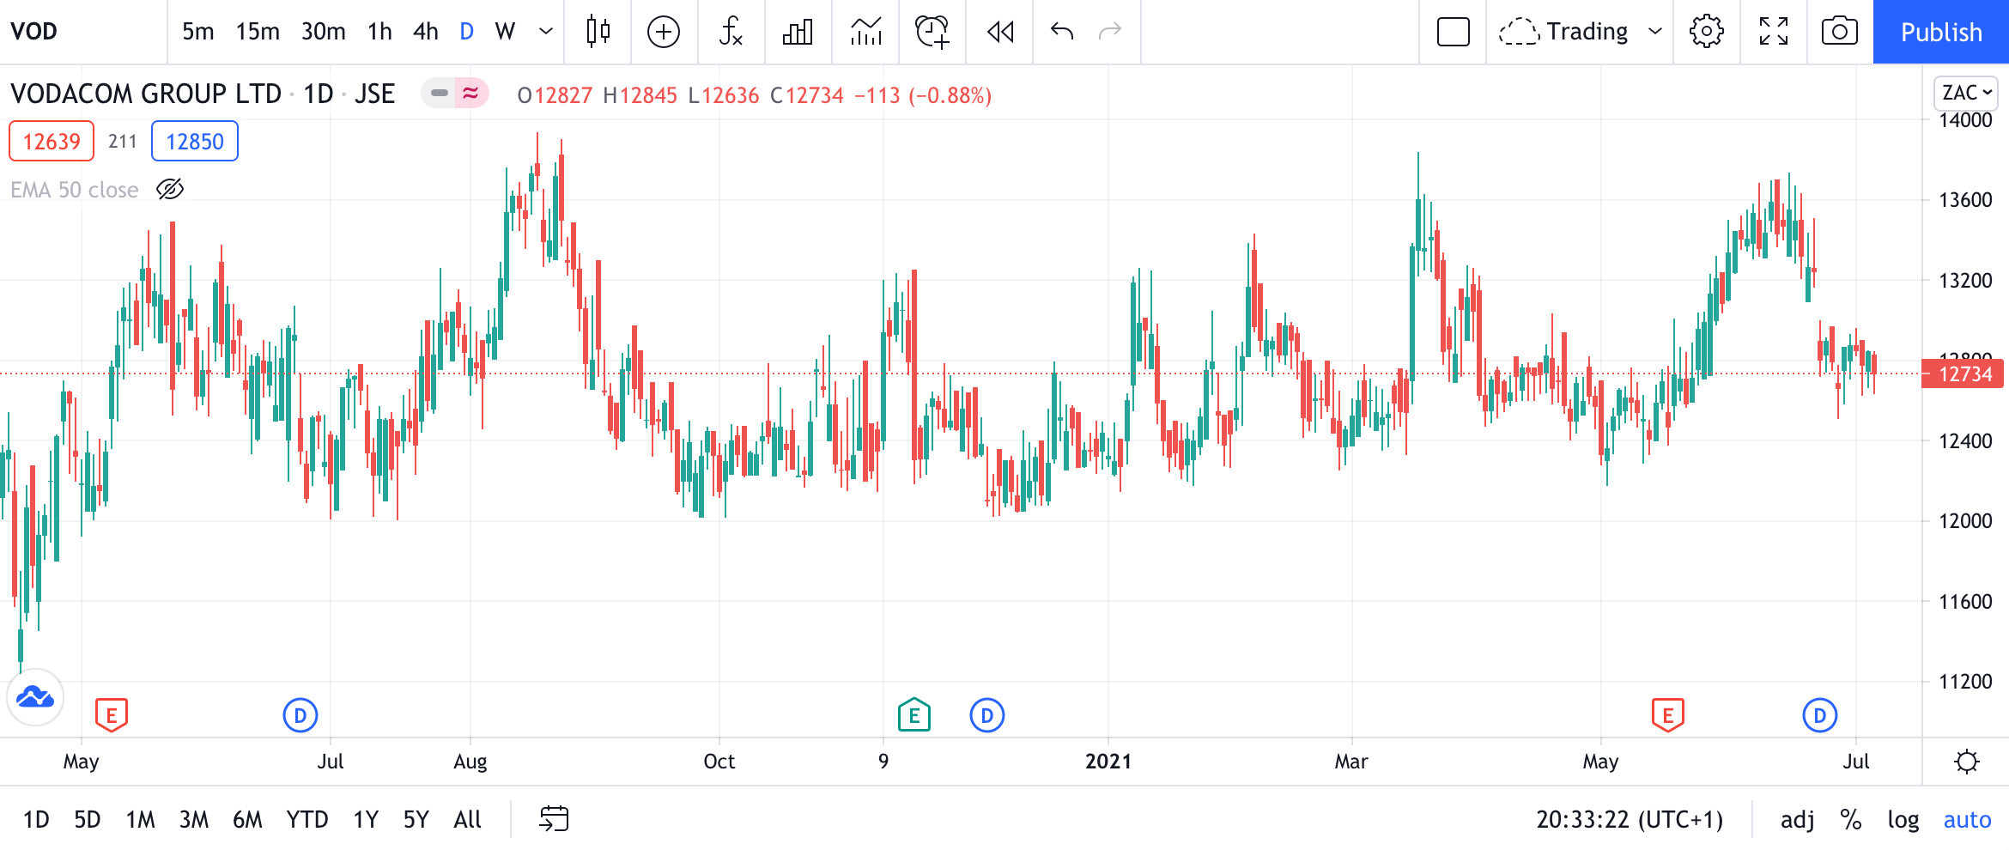Open the indicator templates icon
The image size is (2009, 850).
(x=865, y=32)
